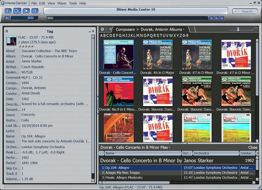Image resolution: width=262 pixels, height=190 pixels.
Task: Open the Tools menu
Action: tap(73, 3)
